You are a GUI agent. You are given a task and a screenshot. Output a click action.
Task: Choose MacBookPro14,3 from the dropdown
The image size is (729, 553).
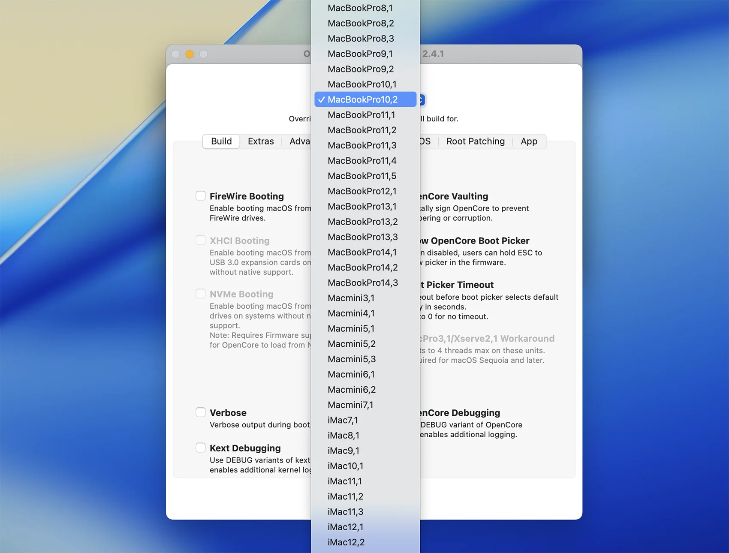click(x=362, y=283)
